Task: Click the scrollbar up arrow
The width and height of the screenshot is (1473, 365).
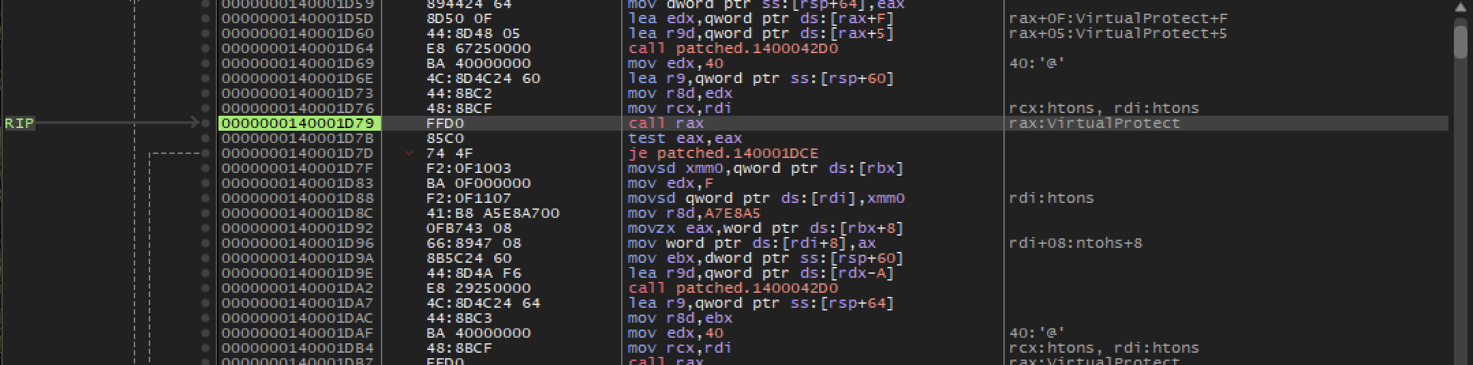Action: click(1460, 7)
